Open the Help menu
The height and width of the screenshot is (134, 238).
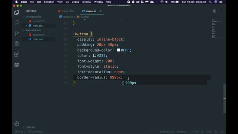pos(108,2)
